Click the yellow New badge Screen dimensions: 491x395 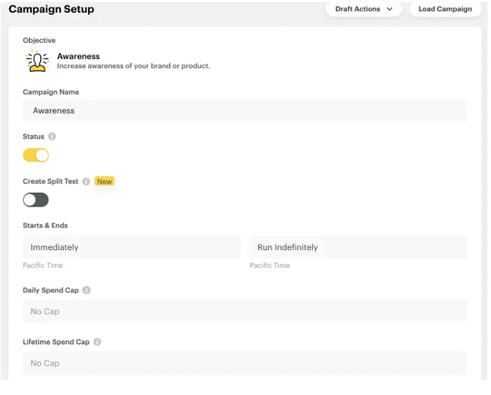pyautogui.click(x=104, y=181)
